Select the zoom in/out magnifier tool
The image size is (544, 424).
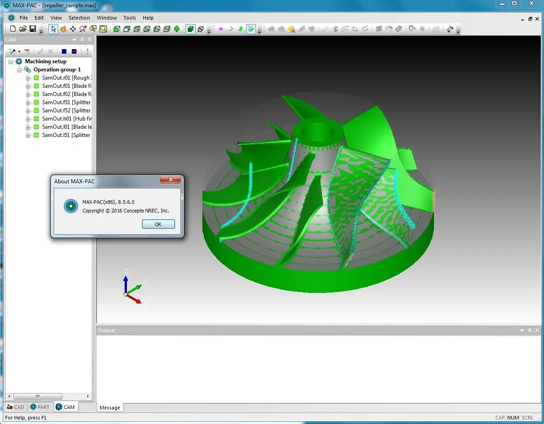pyautogui.click(x=83, y=29)
